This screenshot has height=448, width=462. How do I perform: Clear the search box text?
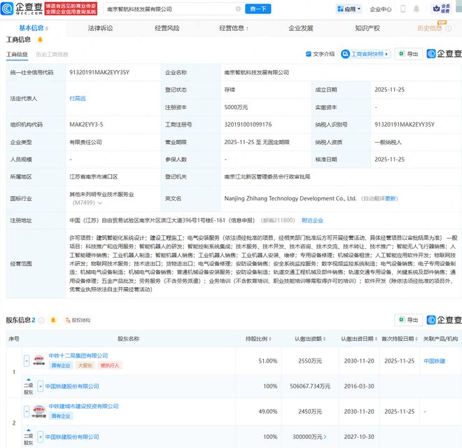point(238,9)
